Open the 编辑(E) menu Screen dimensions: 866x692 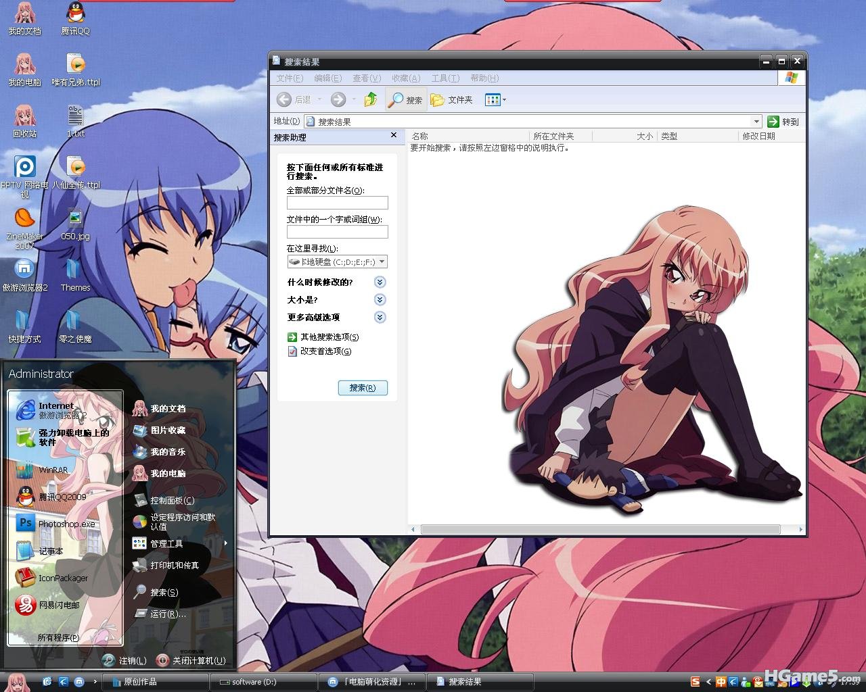pyautogui.click(x=328, y=78)
